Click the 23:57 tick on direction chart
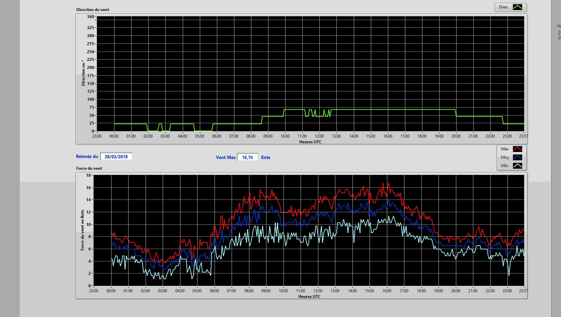 click(x=524, y=136)
